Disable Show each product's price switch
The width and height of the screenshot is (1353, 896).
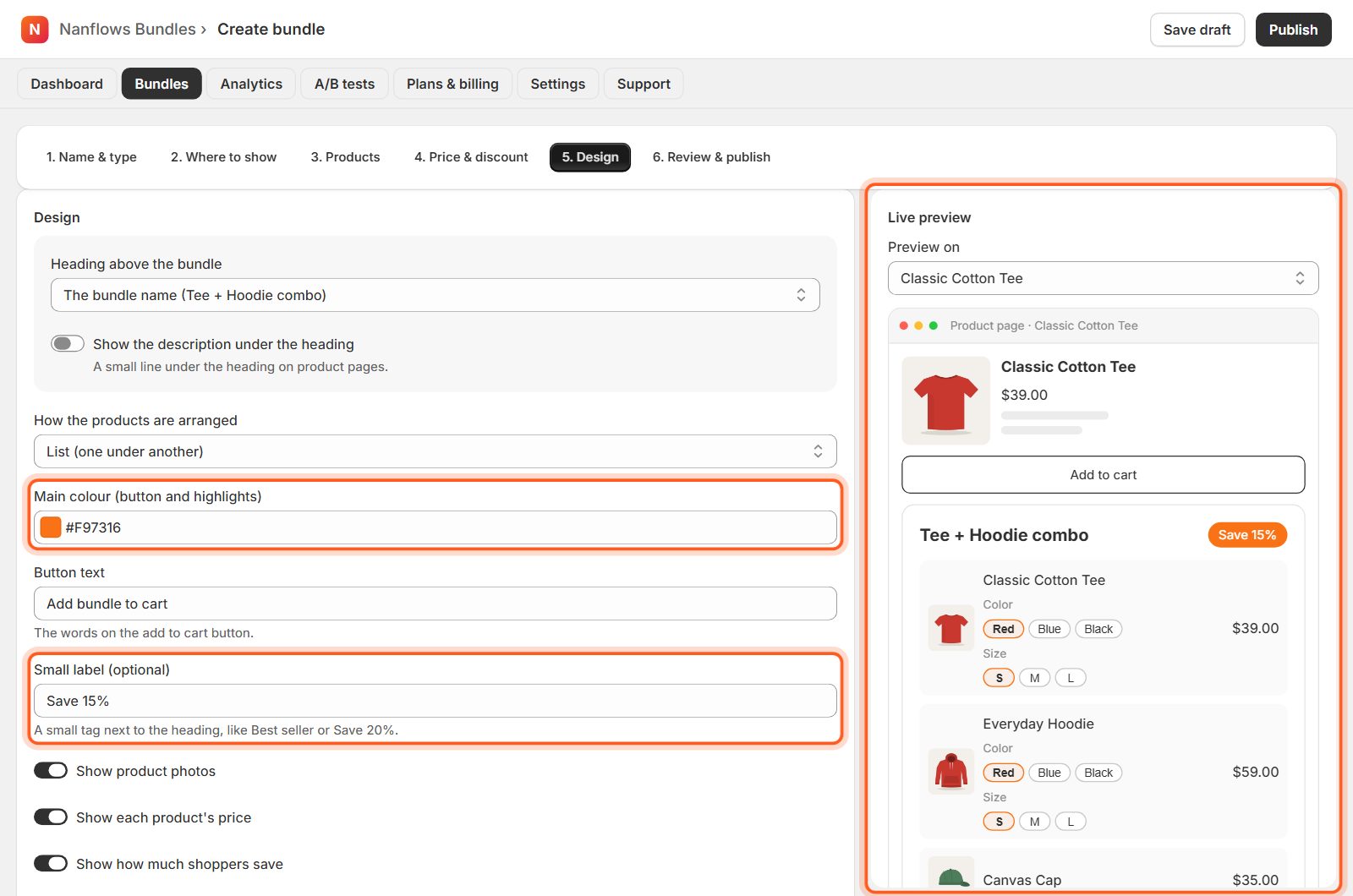point(51,817)
